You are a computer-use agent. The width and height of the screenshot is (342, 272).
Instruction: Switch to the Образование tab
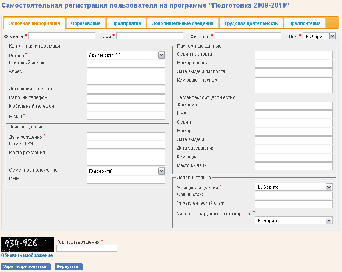pos(86,23)
